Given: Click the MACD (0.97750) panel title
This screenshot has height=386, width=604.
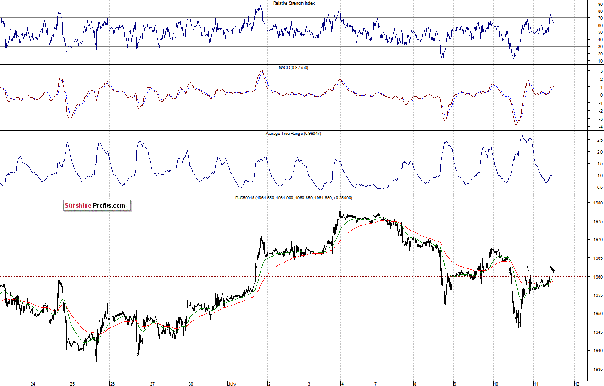Looking at the screenshot, I should coord(293,68).
